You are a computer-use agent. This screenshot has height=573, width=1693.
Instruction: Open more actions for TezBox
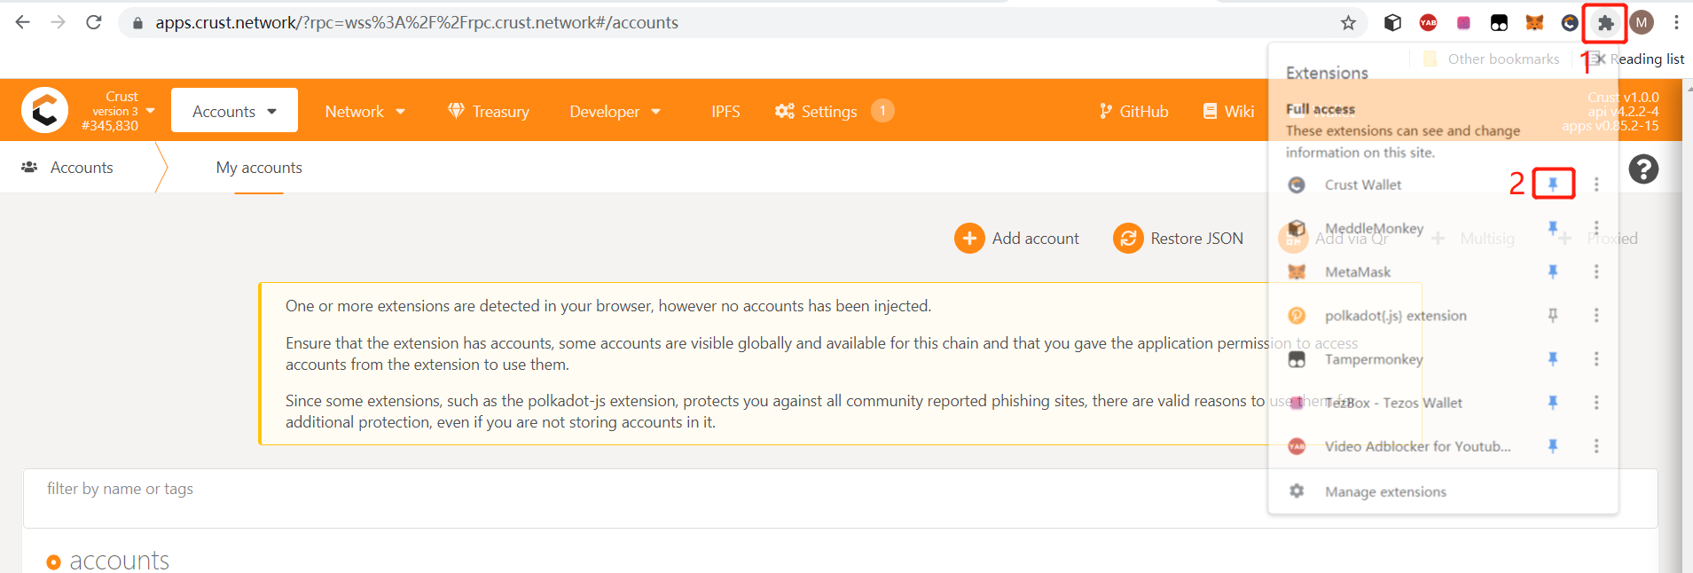(x=1596, y=402)
